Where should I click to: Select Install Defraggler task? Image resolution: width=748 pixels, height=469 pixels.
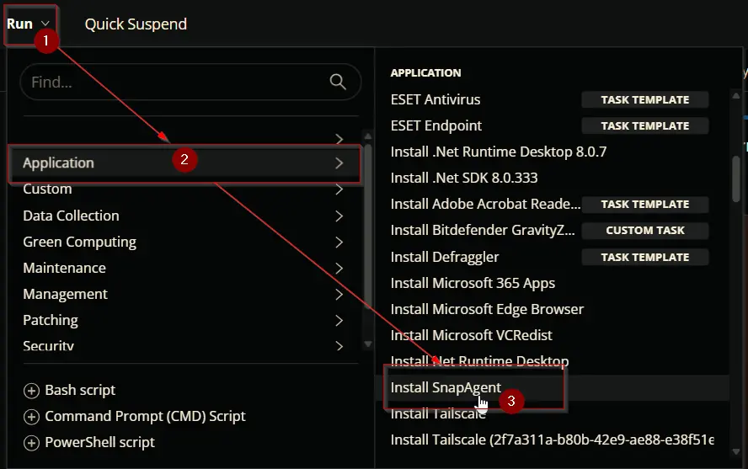(445, 258)
